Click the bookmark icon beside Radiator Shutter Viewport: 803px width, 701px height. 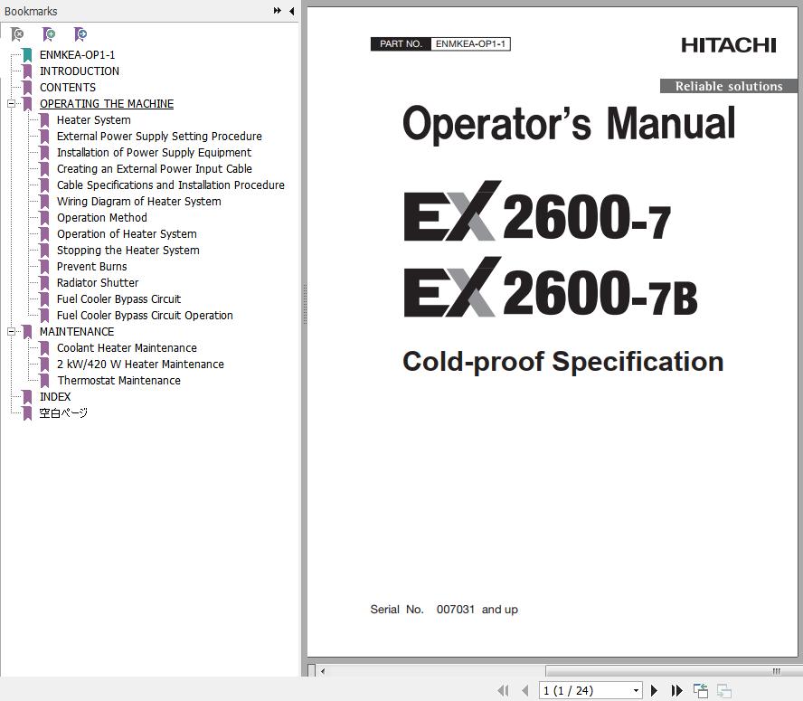(x=44, y=283)
